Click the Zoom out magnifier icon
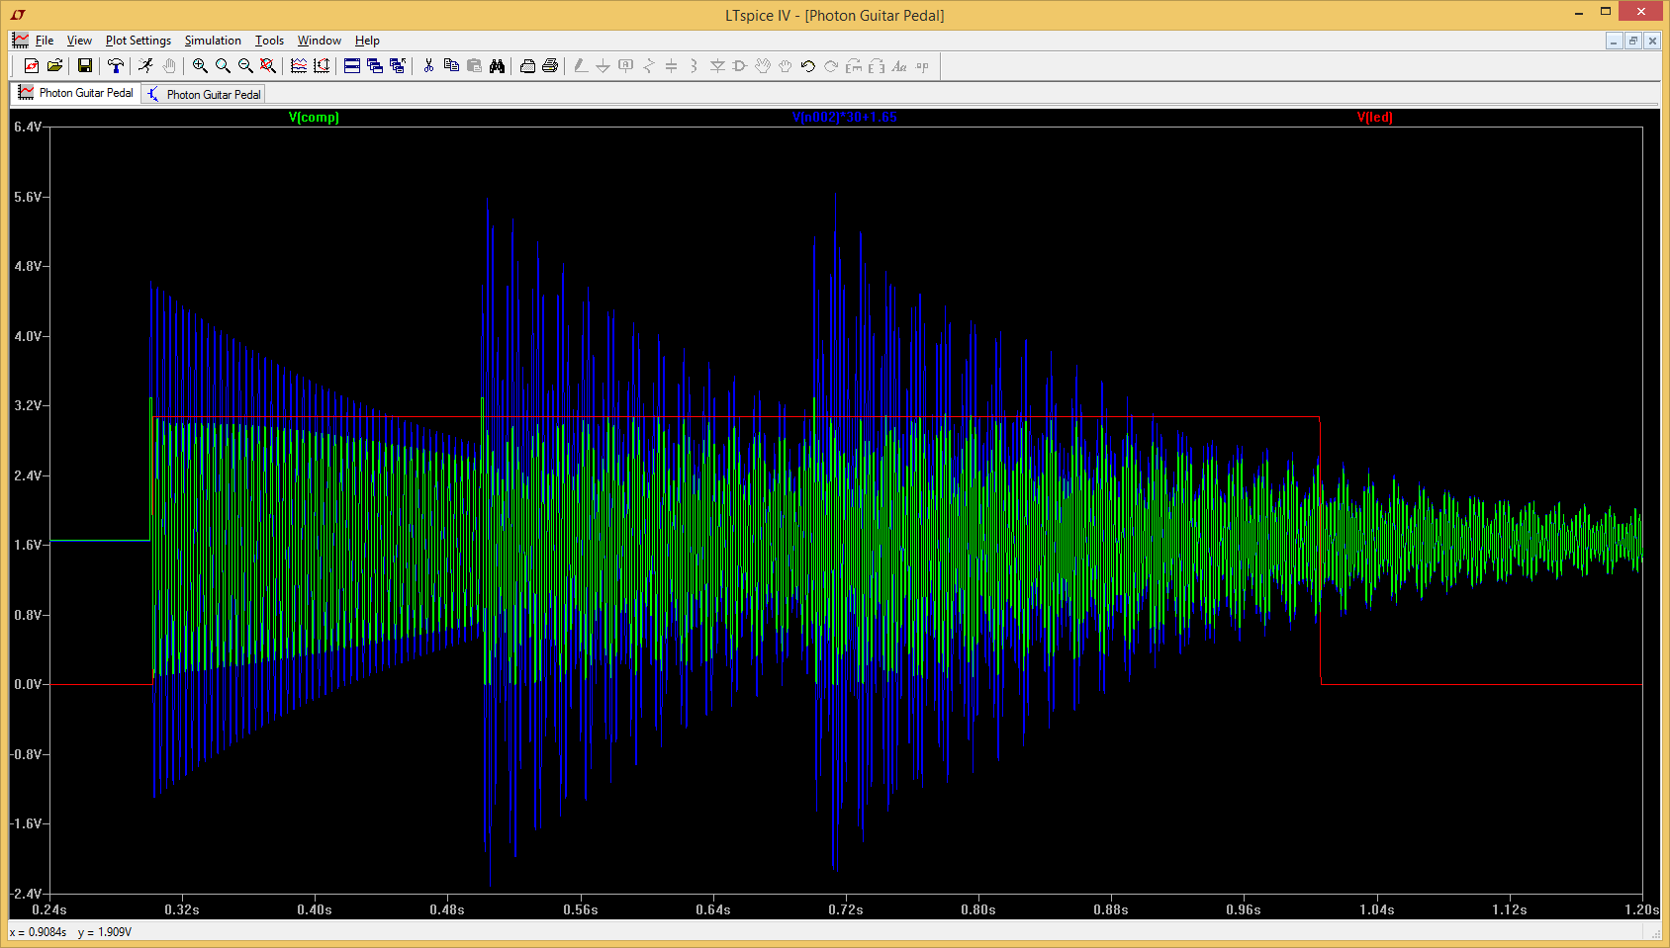The height and width of the screenshot is (948, 1670). (x=245, y=65)
